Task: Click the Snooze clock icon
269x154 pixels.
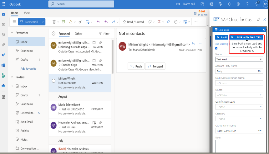Action: pos(176,22)
